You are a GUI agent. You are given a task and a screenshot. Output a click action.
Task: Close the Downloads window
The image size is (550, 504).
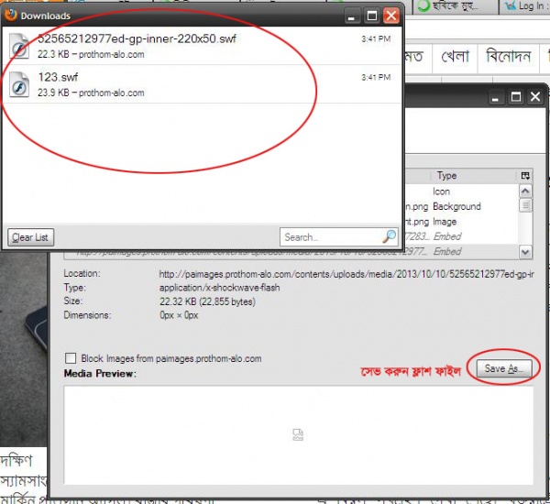(x=391, y=16)
